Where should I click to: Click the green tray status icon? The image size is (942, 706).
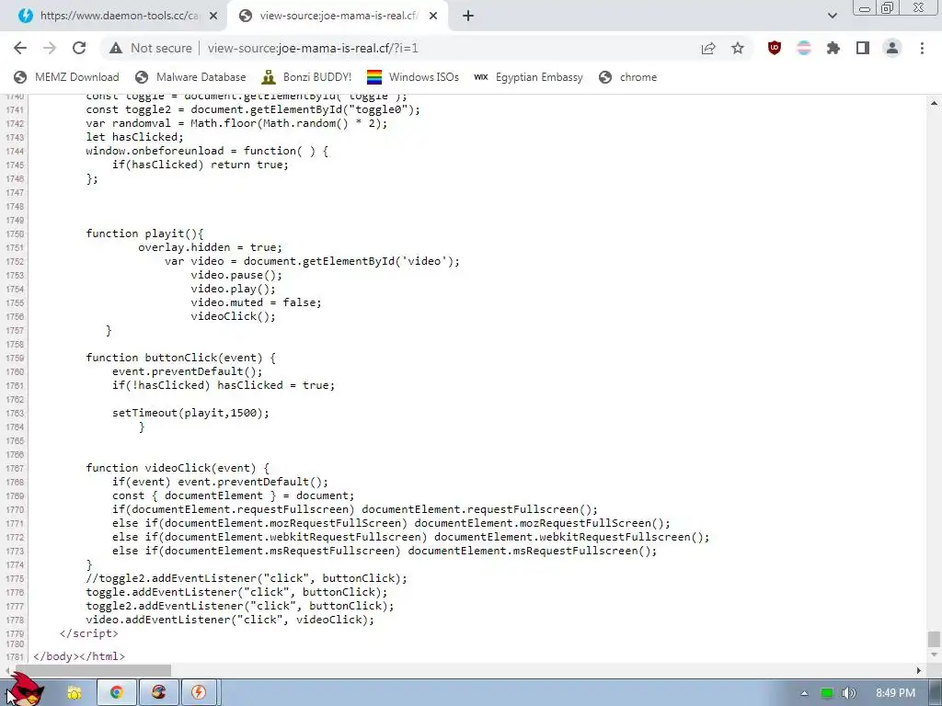pos(827,693)
